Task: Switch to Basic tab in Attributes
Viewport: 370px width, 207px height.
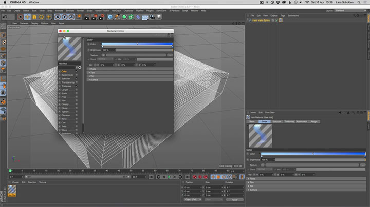Action: [252, 121]
